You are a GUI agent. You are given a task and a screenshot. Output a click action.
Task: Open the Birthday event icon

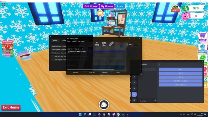click(7, 48)
